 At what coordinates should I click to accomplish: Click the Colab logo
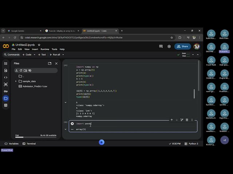point(6,46)
